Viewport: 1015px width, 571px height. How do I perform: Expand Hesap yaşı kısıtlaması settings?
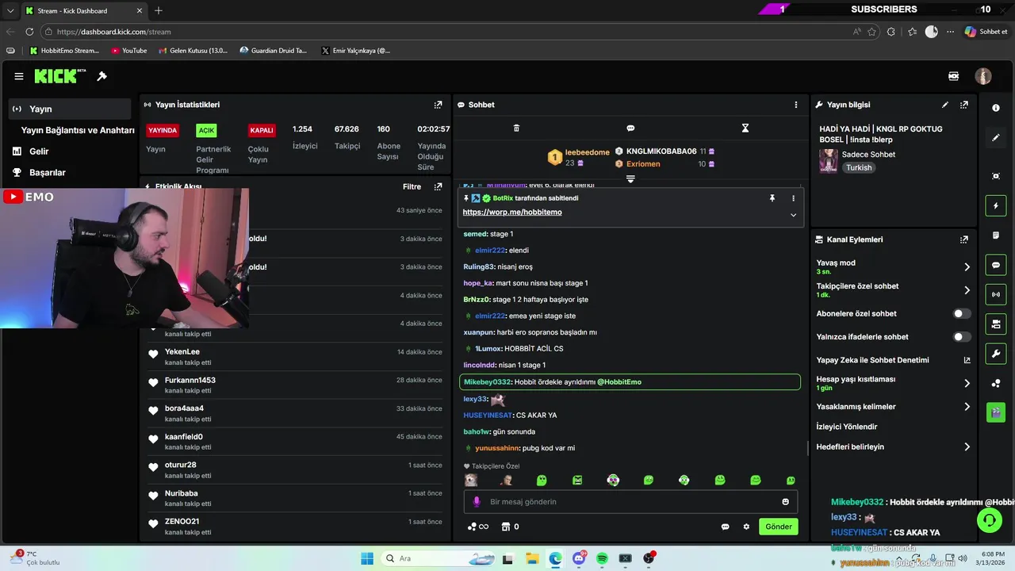coord(967,383)
